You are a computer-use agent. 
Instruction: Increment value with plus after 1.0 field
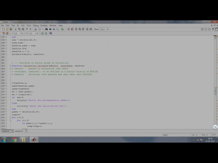click(22, 33)
